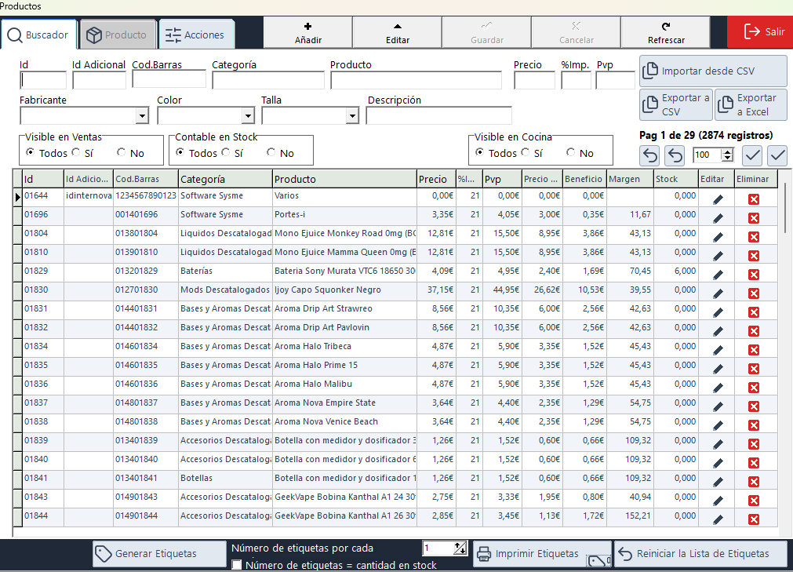Edit Aroma Halo Tribeca row
The image size is (793, 572).
[718, 350]
